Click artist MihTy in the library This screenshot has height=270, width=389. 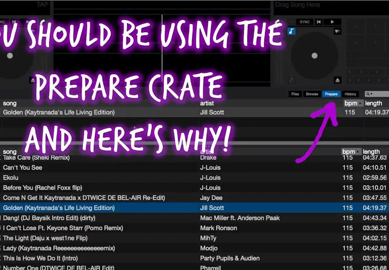pos(208,238)
